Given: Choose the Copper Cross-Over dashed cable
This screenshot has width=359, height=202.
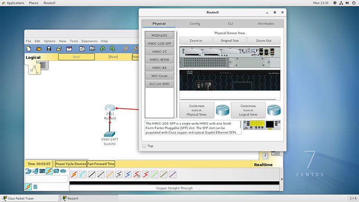Looking at the screenshot, I should pyautogui.click(x=101, y=175).
